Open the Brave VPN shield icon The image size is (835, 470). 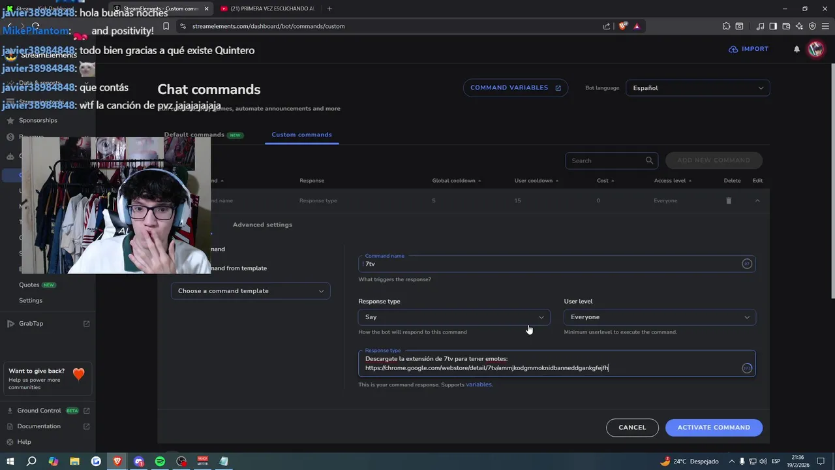click(x=812, y=26)
